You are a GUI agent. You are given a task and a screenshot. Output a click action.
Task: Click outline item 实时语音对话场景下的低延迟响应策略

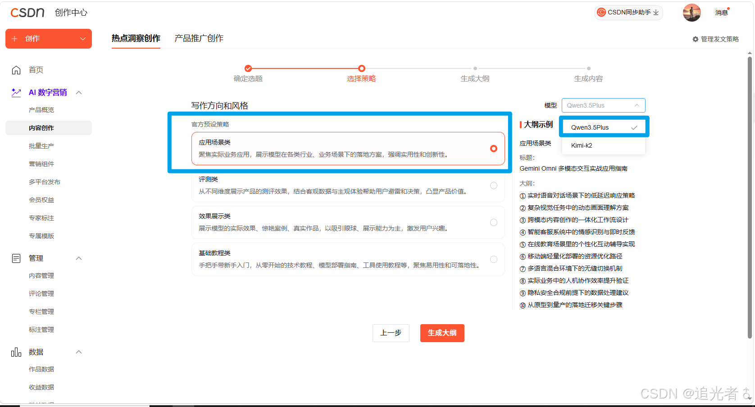coord(581,195)
